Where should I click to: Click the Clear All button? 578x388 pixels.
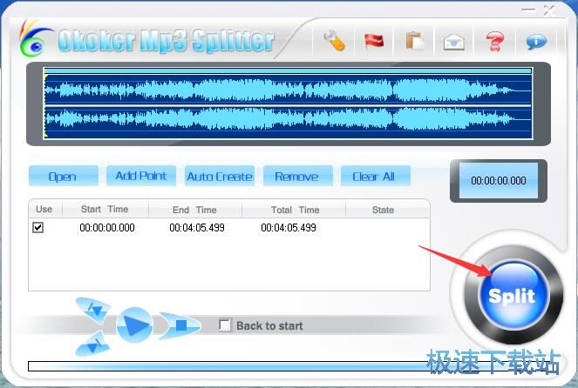coord(374,177)
